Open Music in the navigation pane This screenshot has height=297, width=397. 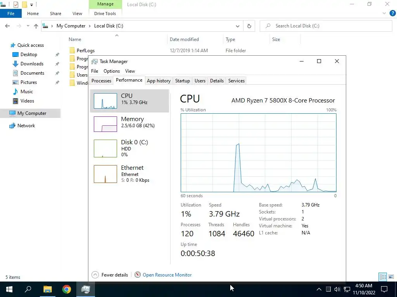tap(27, 92)
